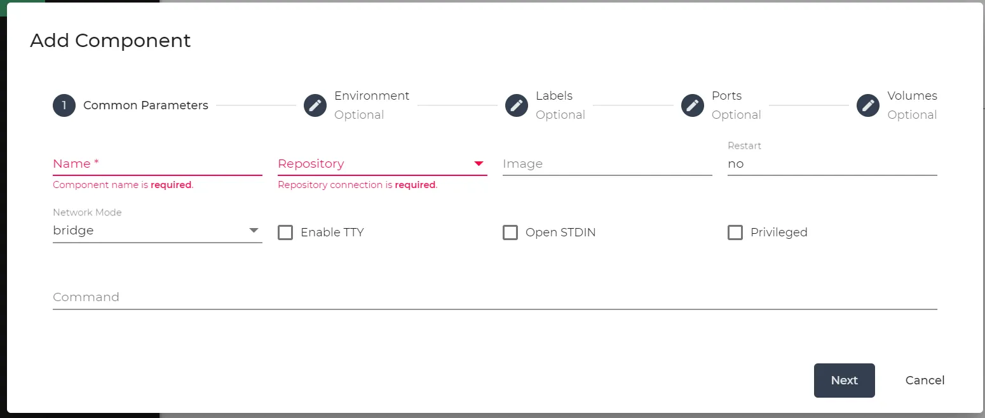Switch to the Environment step label
Viewport: 985px width, 418px height.
pyautogui.click(x=372, y=96)
